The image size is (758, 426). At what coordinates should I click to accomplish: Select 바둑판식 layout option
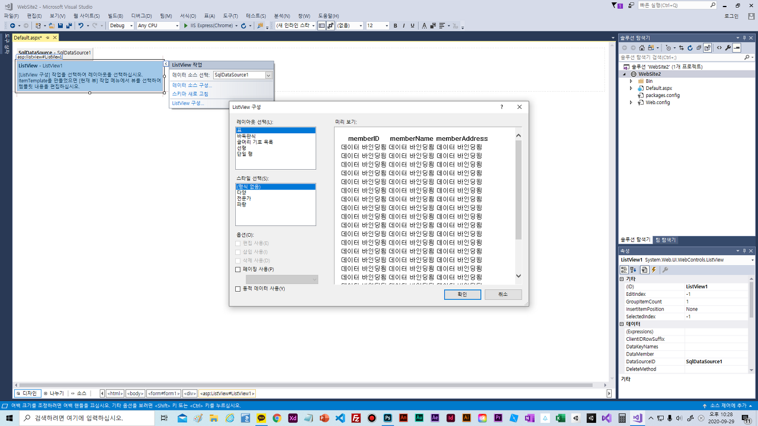tap(246, 136)
